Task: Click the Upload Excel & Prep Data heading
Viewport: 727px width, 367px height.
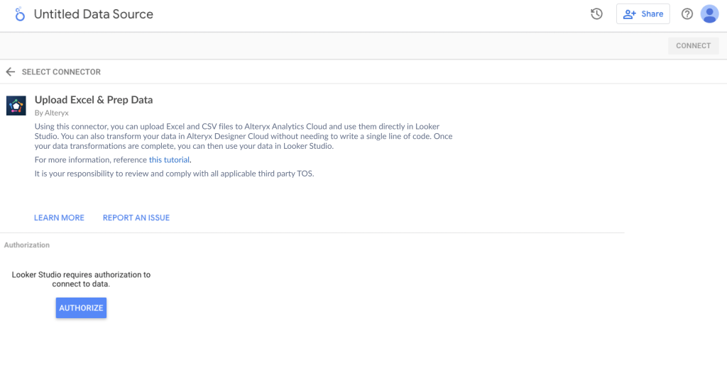Action: tap(94, 99)
